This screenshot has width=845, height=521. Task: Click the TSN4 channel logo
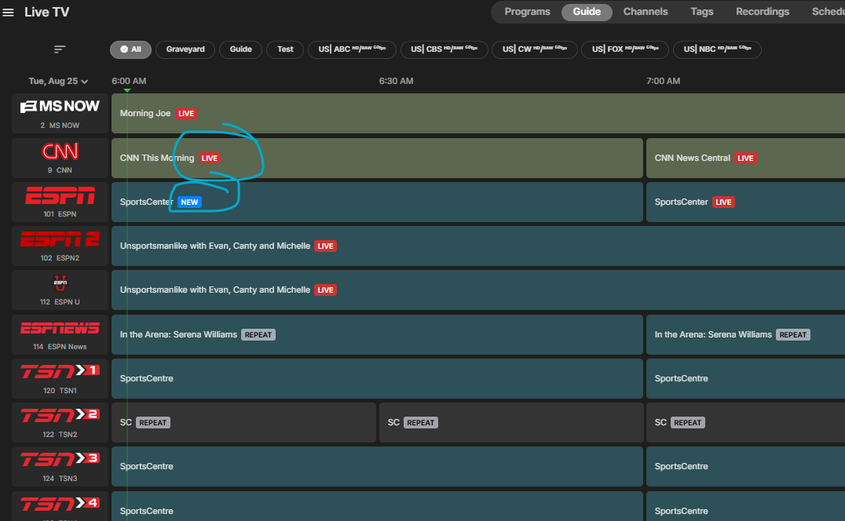point(60,504)
